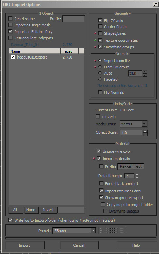Enable Import as single mesh

10,25
